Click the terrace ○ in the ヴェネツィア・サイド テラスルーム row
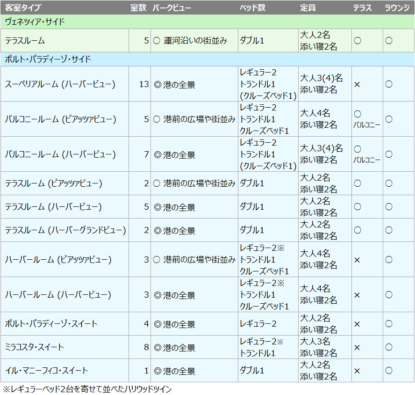 click(358, 41)
